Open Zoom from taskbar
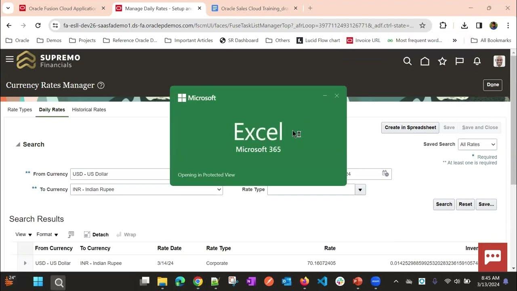Screen dimensions: 517x291 coord(375,282)
